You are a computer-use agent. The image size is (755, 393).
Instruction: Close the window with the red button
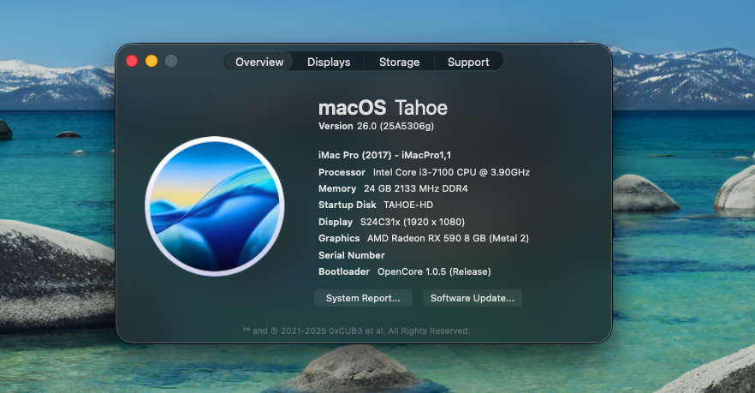tap(132, 61)
